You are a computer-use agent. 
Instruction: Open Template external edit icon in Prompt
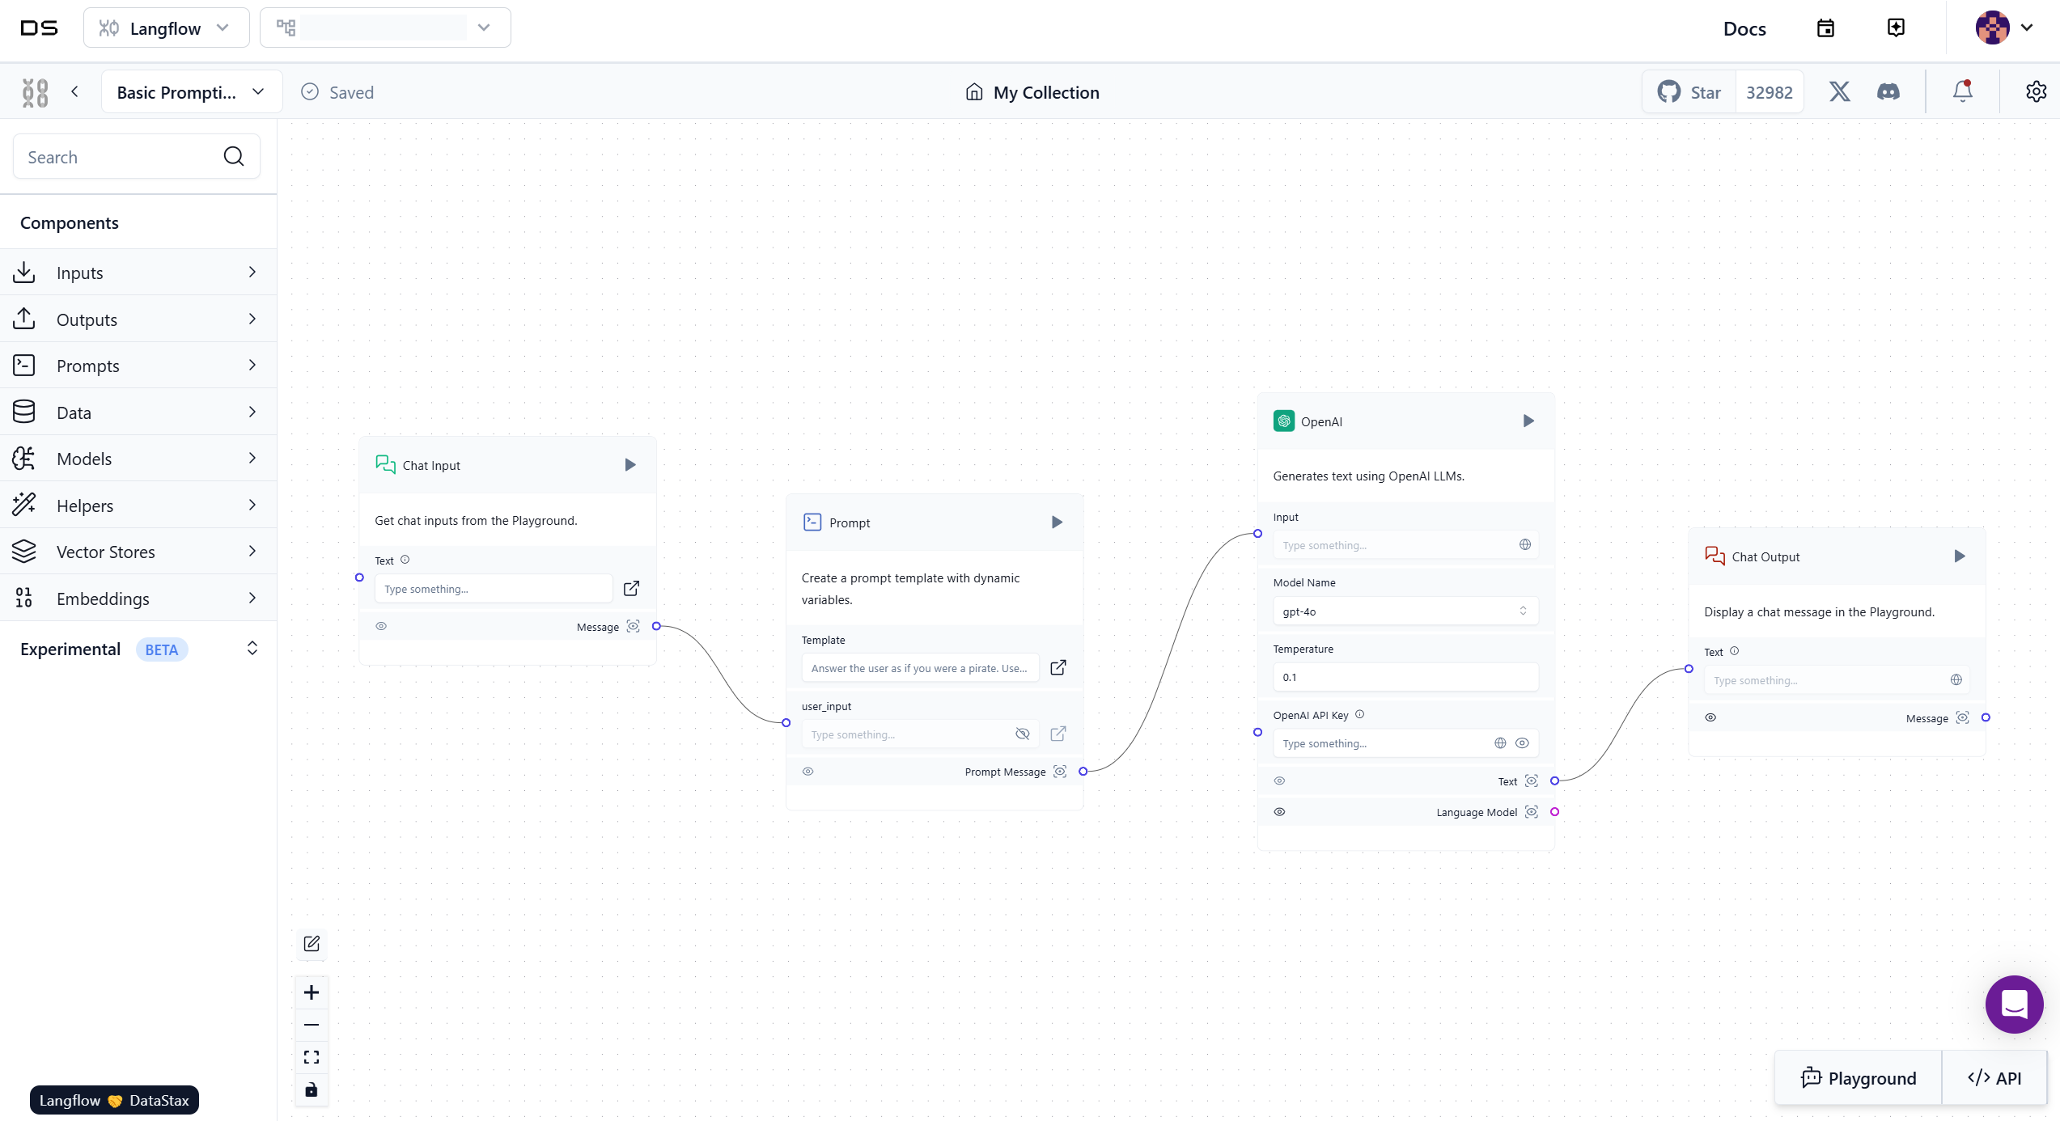tap(1058, 668)
